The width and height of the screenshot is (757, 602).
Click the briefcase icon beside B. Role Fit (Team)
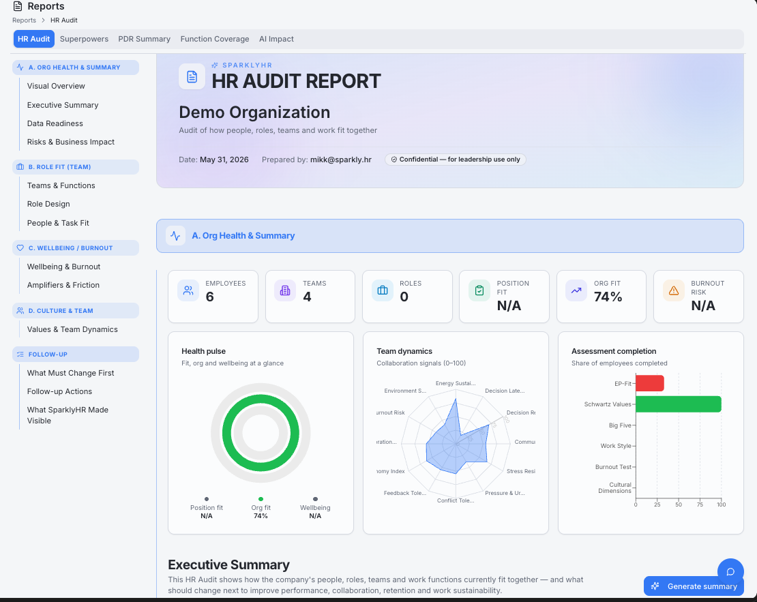point(20,166)
